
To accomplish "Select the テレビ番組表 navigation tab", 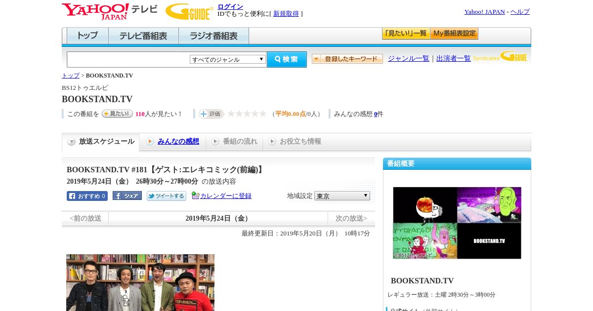I will tap(143, 36).
